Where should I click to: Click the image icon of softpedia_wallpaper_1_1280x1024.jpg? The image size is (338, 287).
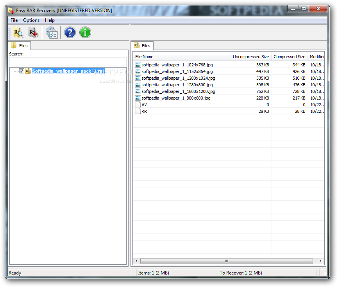pos(138,78)
